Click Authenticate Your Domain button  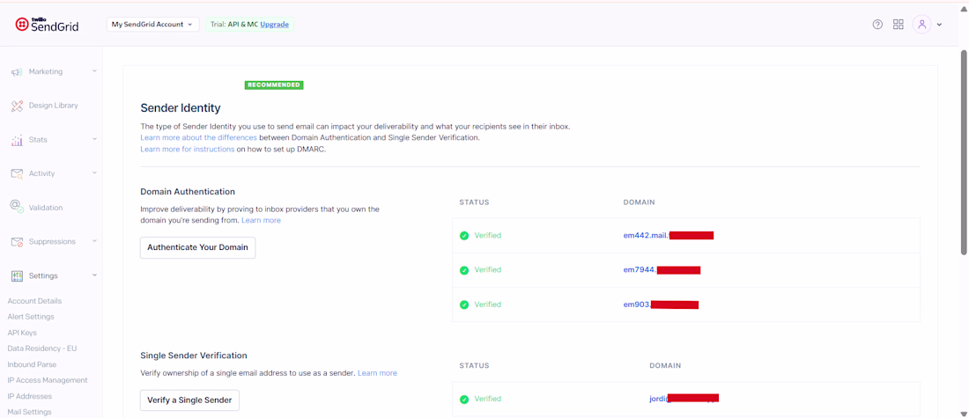tap(197, 247)
